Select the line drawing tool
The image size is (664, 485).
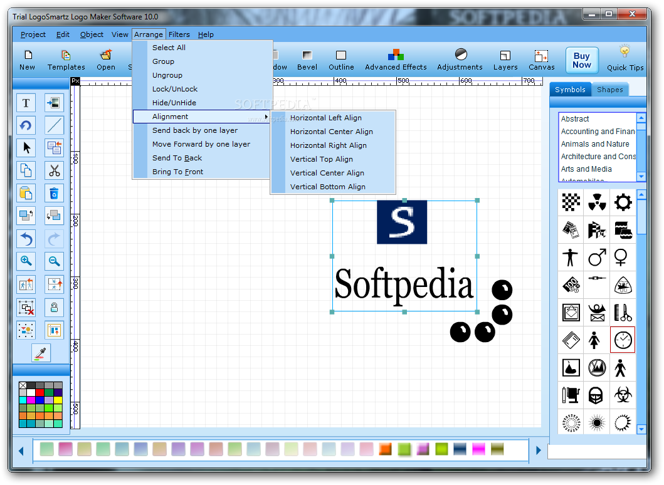(x=54, y=125)
